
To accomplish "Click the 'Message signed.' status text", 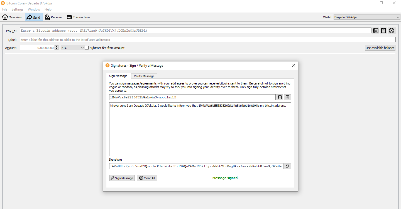I will (225, 178).
